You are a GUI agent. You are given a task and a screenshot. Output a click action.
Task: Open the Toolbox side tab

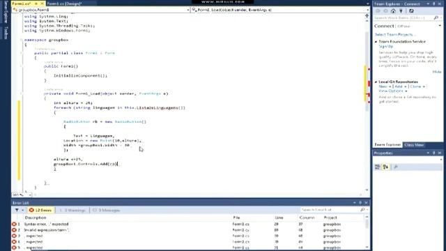point(6,33)
